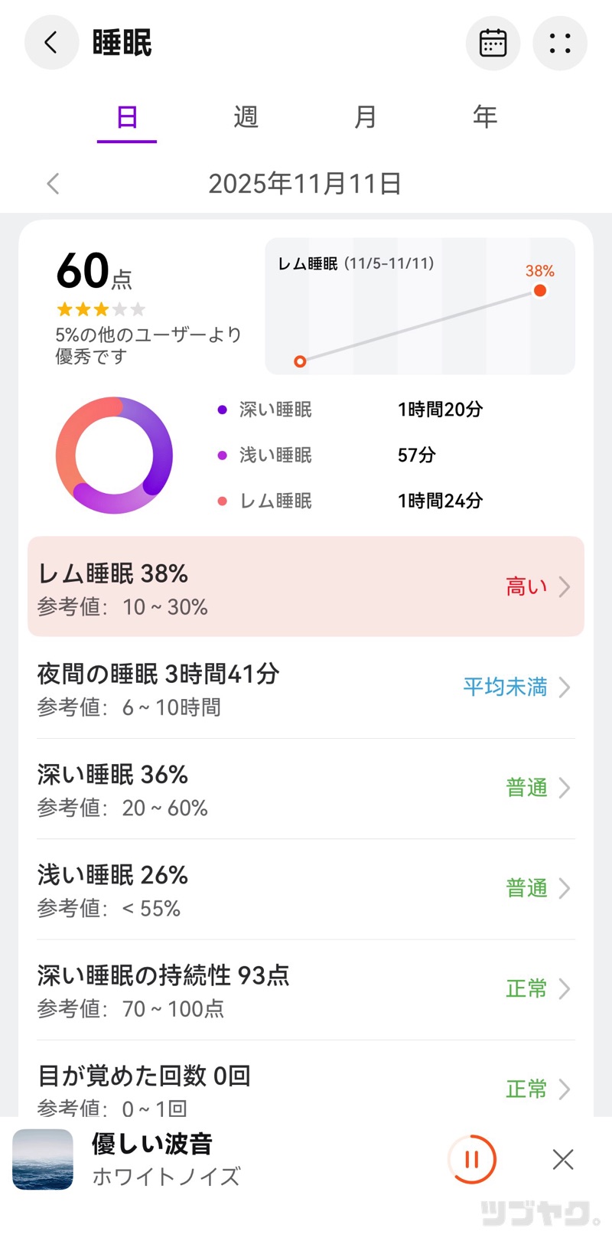Tap the sleep stage donut chart
Screen dimensions: 612x1254
[114, 456]
